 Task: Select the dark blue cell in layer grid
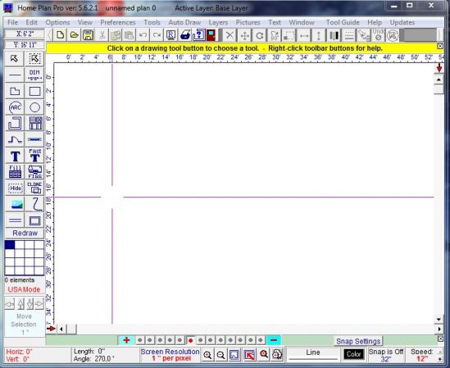(x=10, y=245)
